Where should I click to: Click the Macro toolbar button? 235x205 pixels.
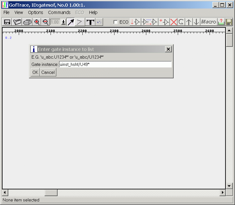pyautogui.click(x=209, y=22)
